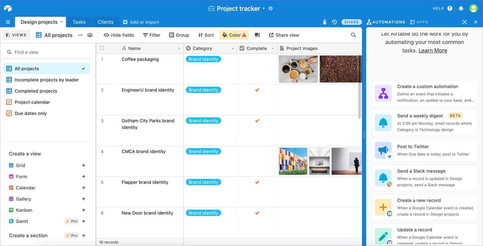Click the info icon beside Project tracker

pyautogui.click(x=271, y=8)
